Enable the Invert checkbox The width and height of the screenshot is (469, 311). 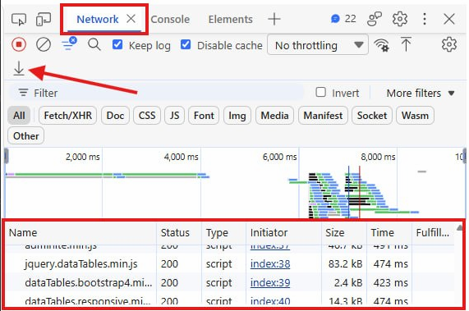[x=320, y=92]
